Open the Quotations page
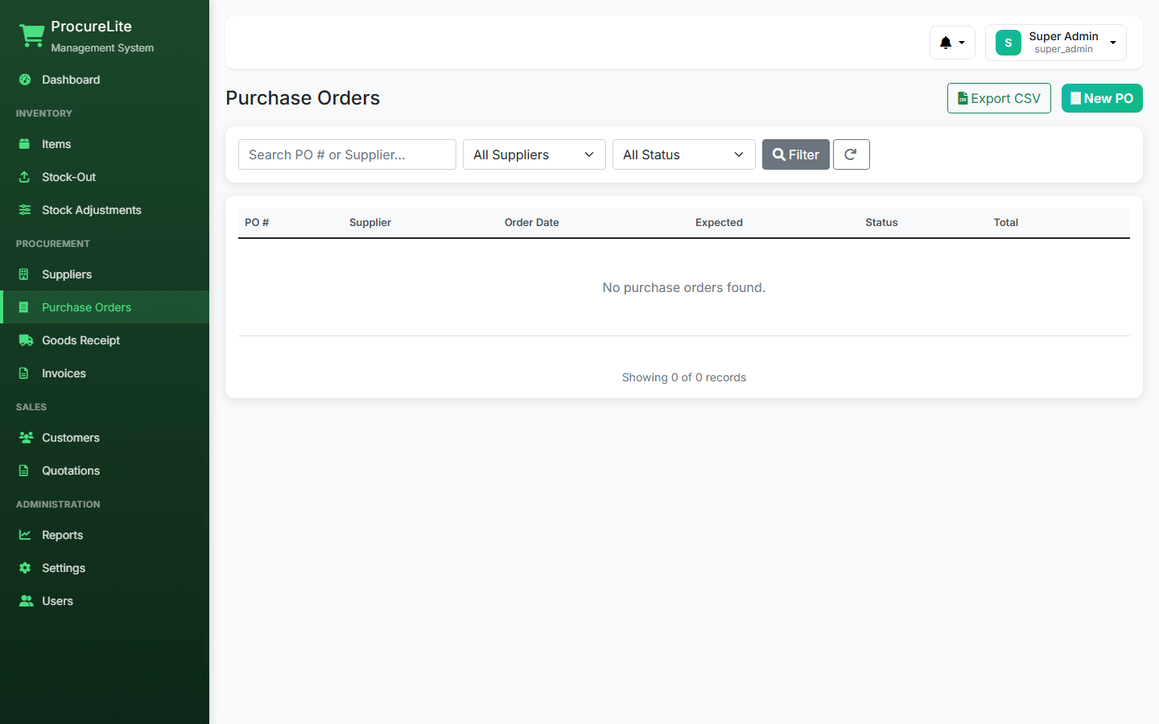 point(105,471)
